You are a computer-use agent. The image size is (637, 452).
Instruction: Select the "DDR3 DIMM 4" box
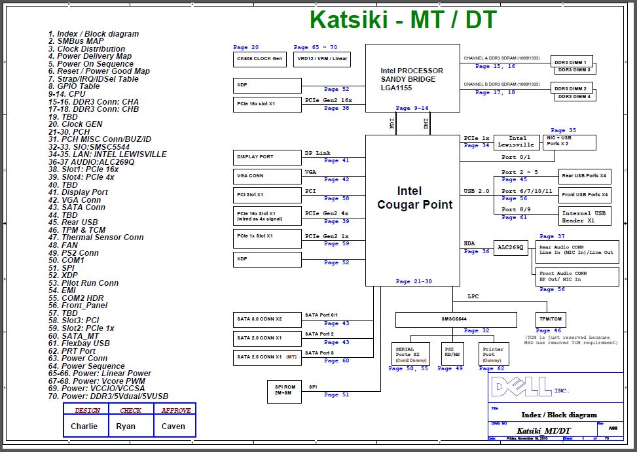point(575,97)
